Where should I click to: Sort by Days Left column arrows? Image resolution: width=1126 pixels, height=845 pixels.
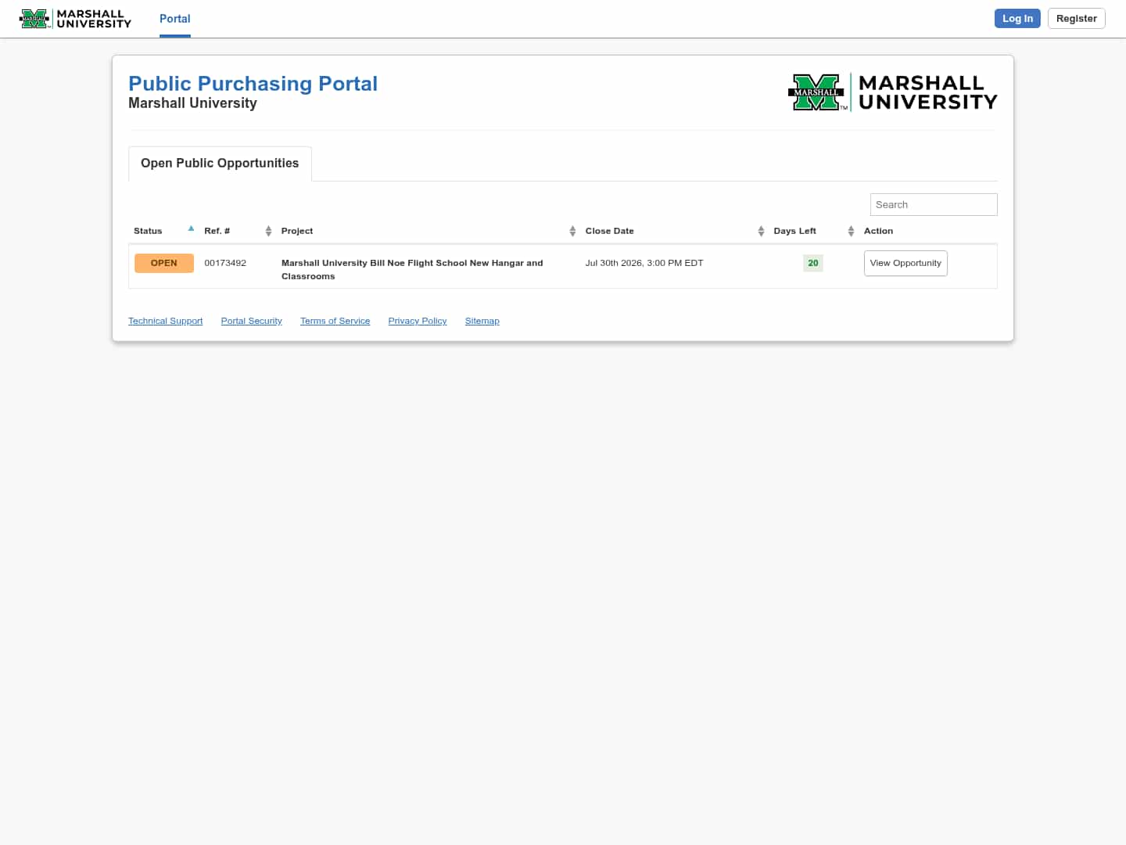(851, 231)
